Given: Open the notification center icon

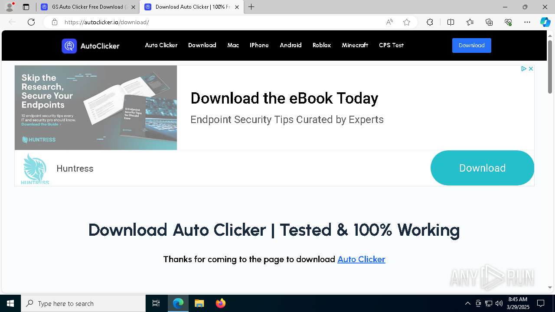Looking at the screenshot, I should tap(541, 303).
